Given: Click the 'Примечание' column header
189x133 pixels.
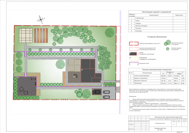Looking at the screenshot, I should 179,15.
